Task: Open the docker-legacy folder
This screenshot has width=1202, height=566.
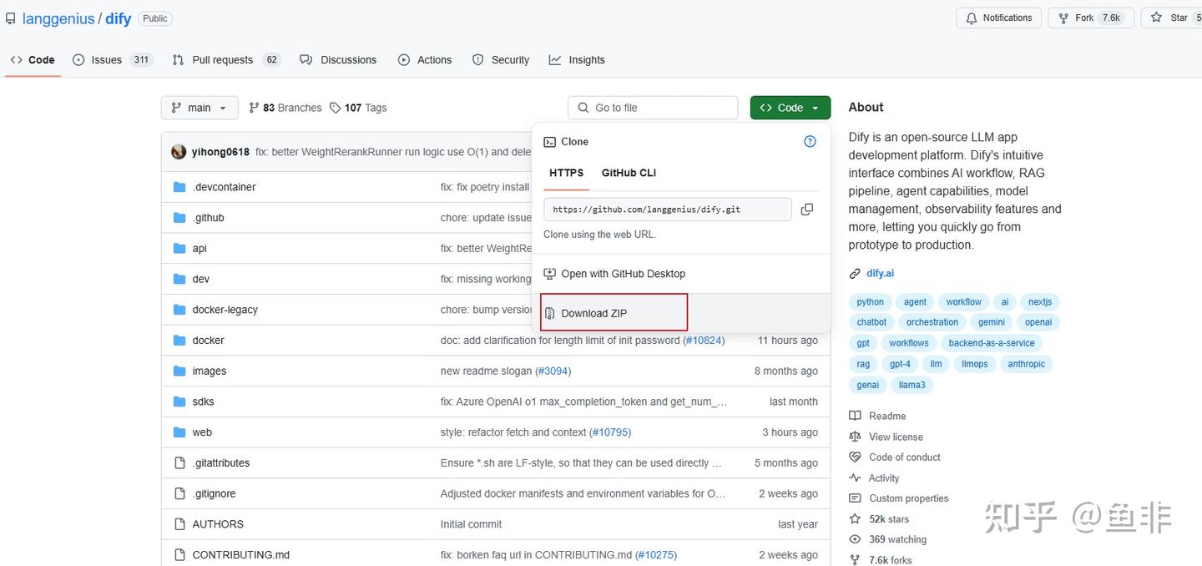Action: click(225, 310)
